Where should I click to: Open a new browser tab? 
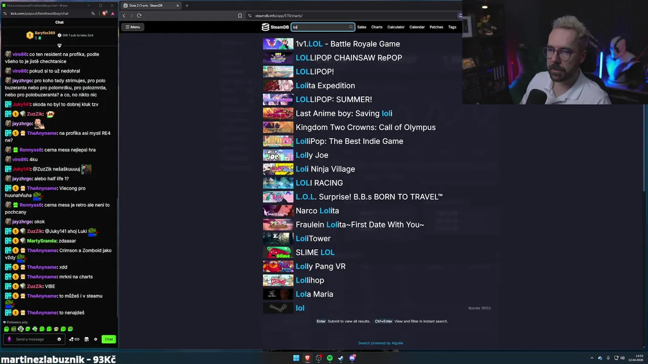pyautogui.click(x=187, y=6)
